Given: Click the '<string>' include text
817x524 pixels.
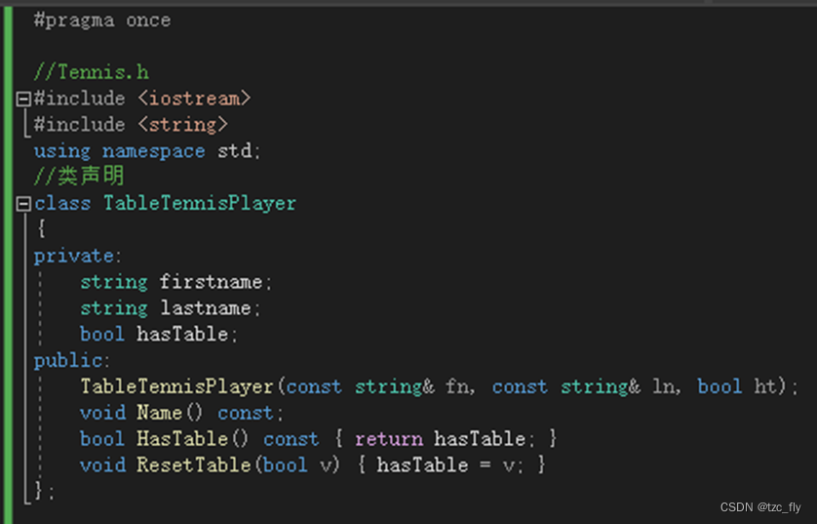Looking at the screenshot, I should pos(183,125).
